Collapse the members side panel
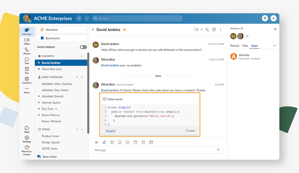 click(x=275, y=29)
